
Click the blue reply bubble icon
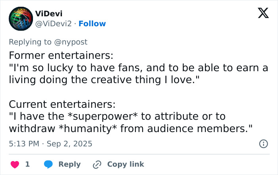coord(48,164)
